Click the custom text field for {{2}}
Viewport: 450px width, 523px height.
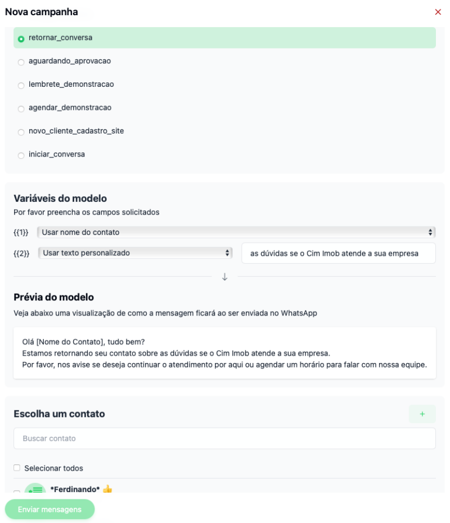(338, 254)
